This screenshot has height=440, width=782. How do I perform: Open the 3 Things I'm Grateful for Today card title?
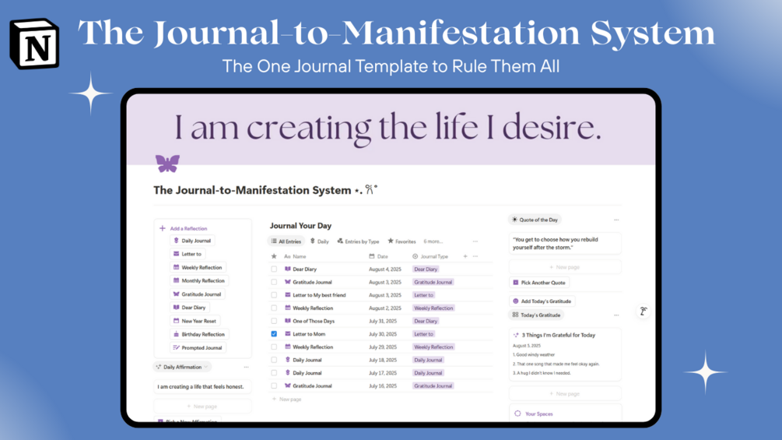tap(558, 335)
